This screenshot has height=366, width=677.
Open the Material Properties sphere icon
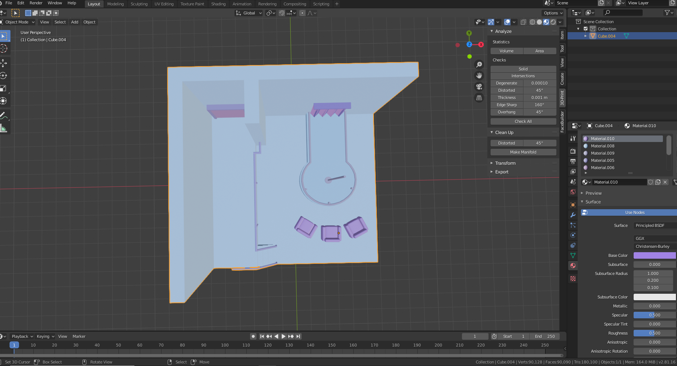click(x=573, y=266)
